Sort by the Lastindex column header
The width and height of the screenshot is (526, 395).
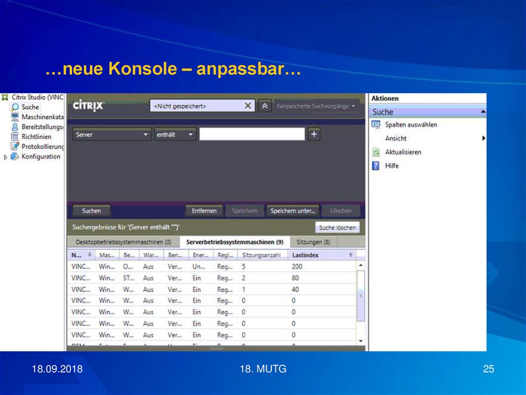(x=322, y=255)
